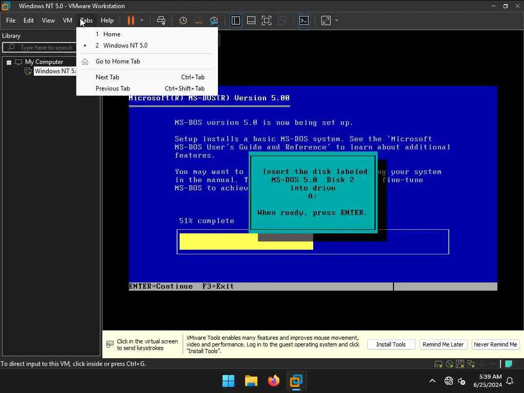Open the snapshot manager icon

214,20
